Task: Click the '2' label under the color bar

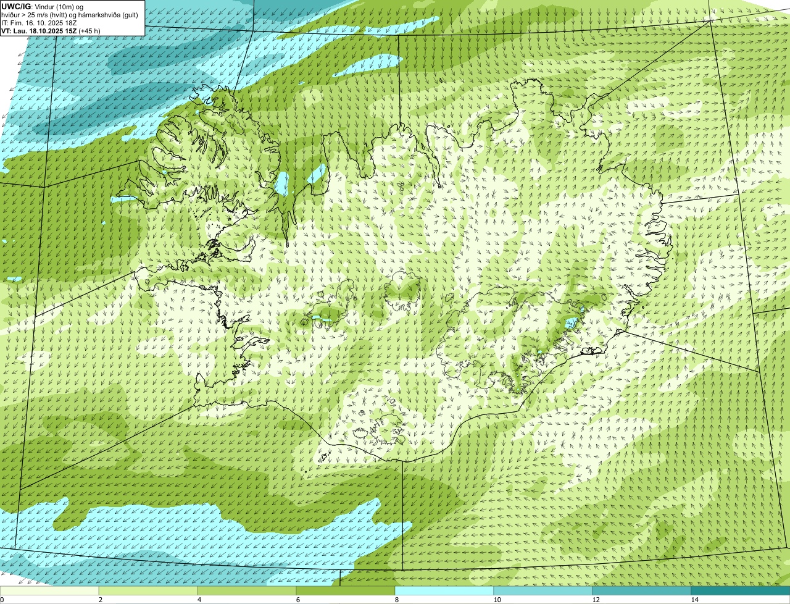Action: 101,600
